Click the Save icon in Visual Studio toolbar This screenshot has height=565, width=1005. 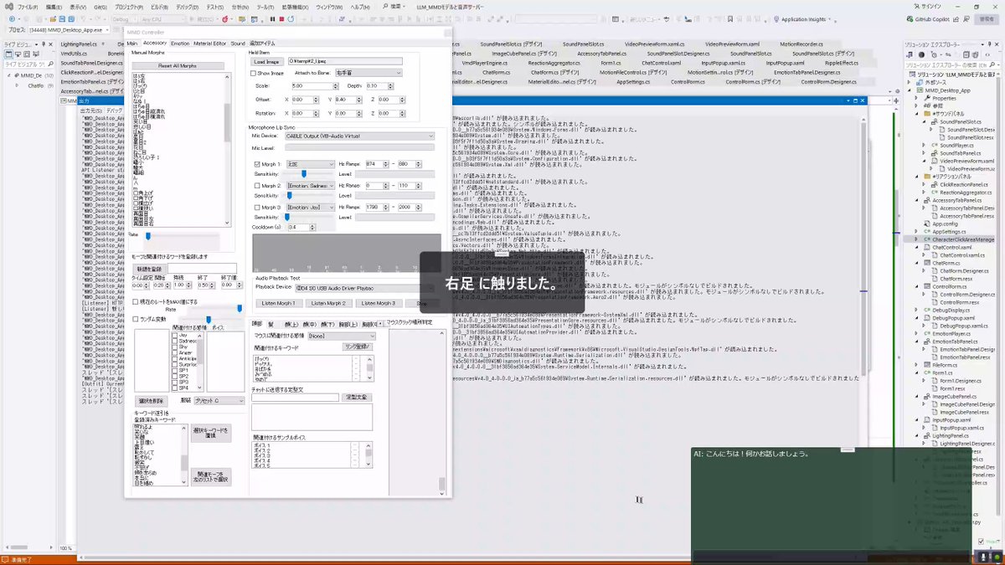tap(61, 18)
